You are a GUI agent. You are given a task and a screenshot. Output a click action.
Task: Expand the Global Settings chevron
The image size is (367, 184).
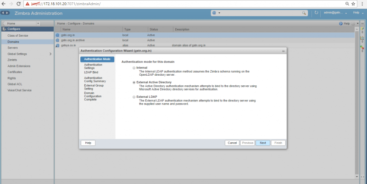tap(50, 54)
